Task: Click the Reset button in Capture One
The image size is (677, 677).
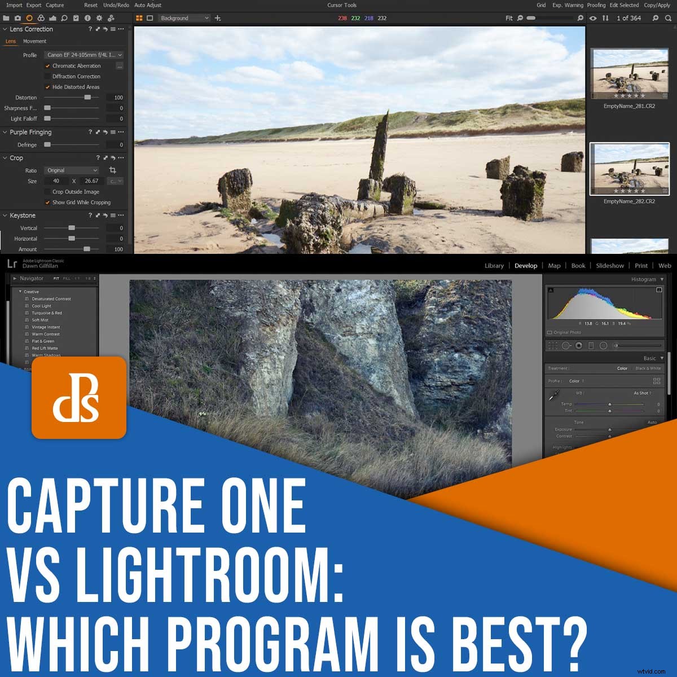Action: (90, 5)
